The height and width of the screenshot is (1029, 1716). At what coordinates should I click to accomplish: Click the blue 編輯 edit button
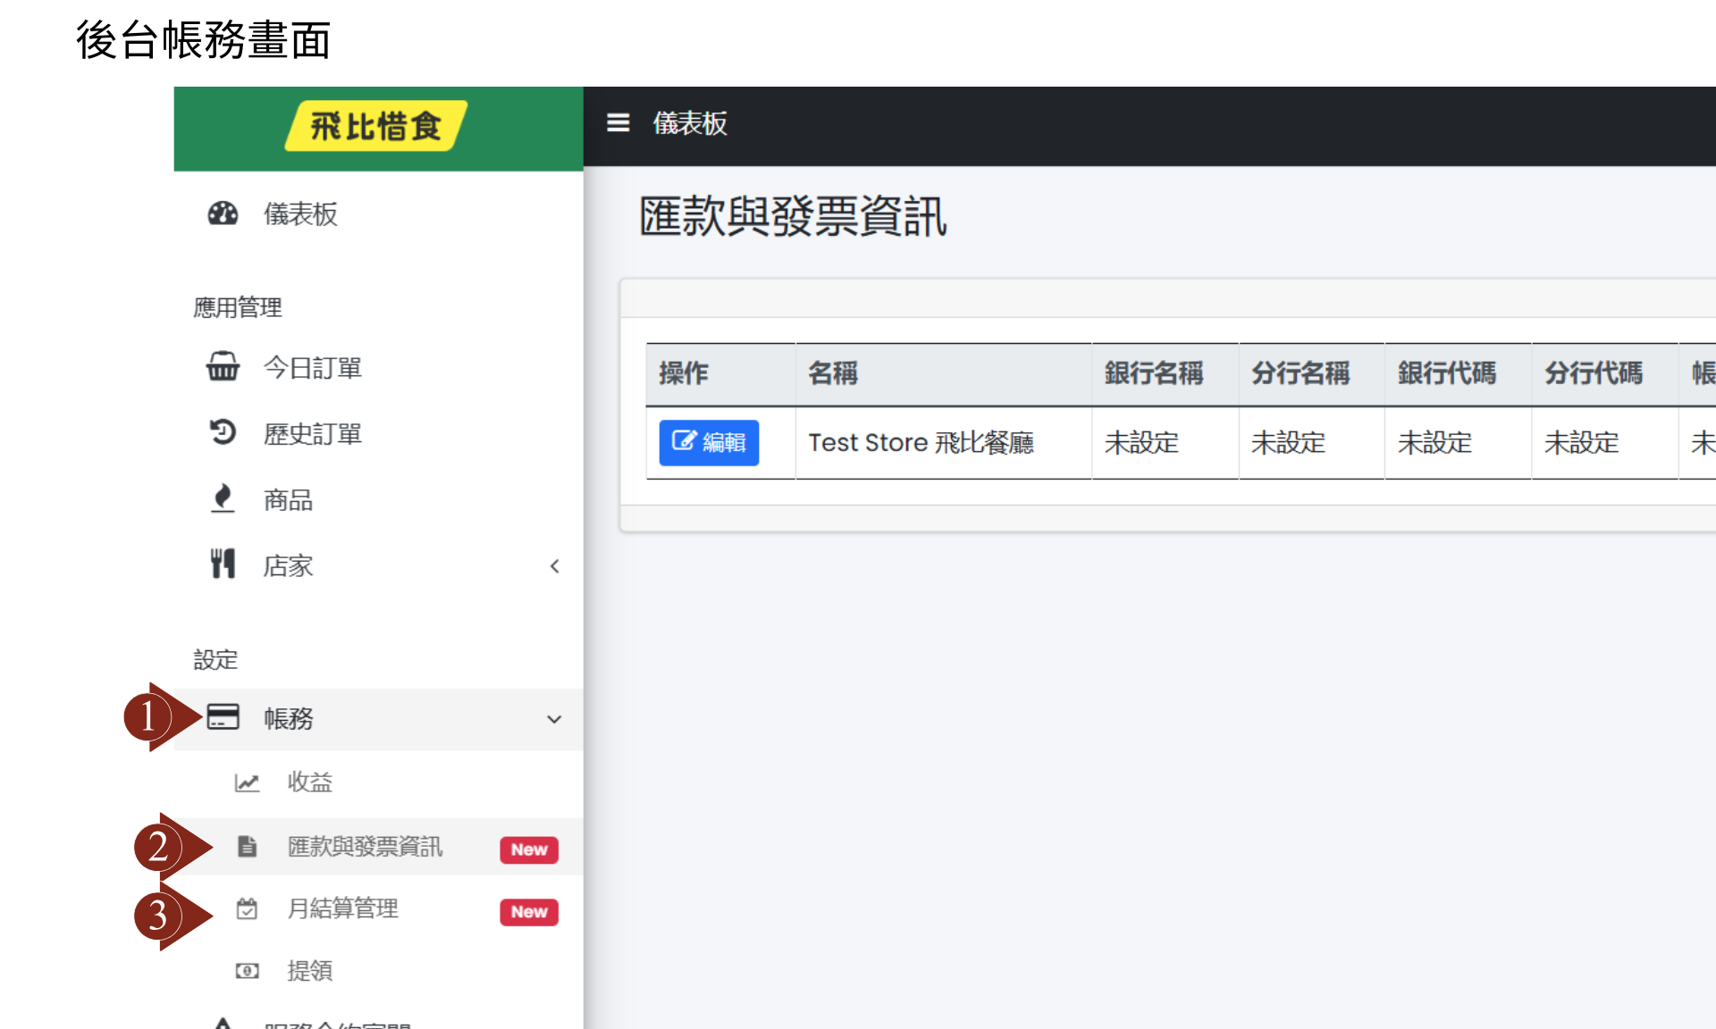point(709,442)
